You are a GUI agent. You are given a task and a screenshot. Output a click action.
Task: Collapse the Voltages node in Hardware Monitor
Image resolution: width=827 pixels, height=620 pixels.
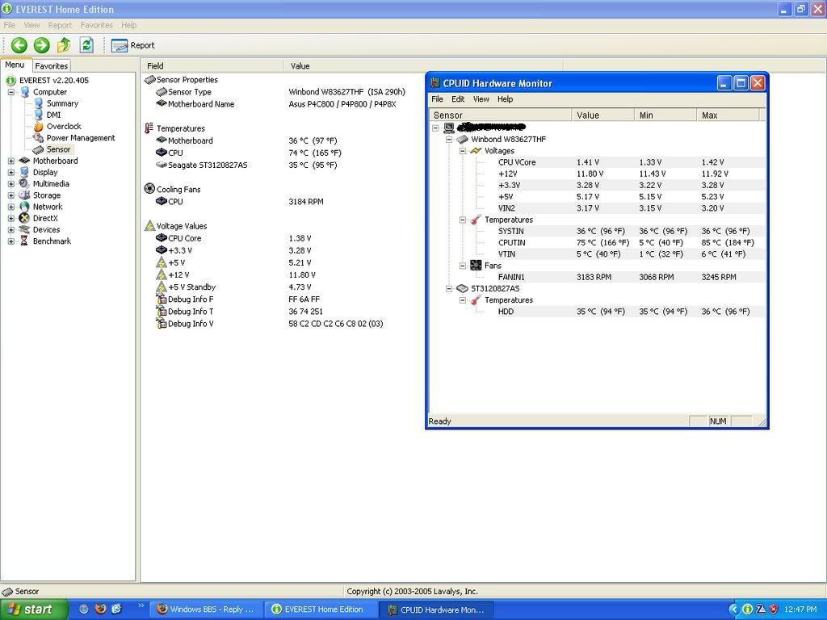tap(463, 151)
